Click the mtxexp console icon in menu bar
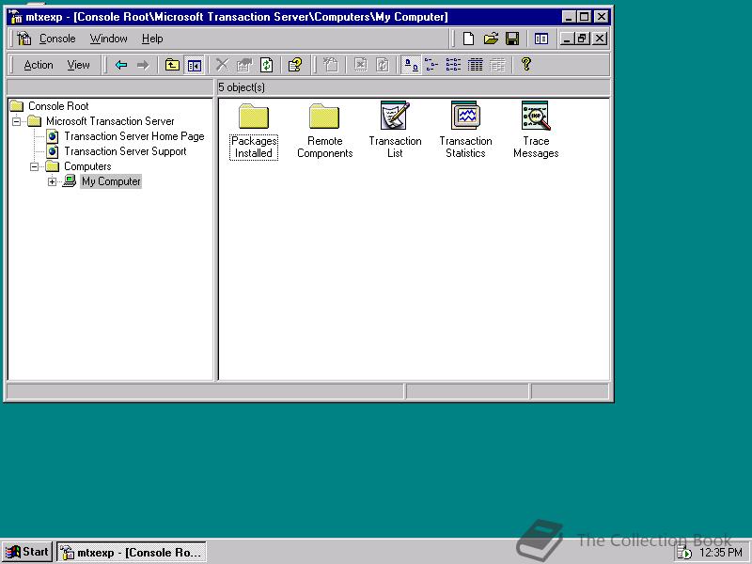Image resolution: width=752 pixels, height=564 pixels. (23, 39)
